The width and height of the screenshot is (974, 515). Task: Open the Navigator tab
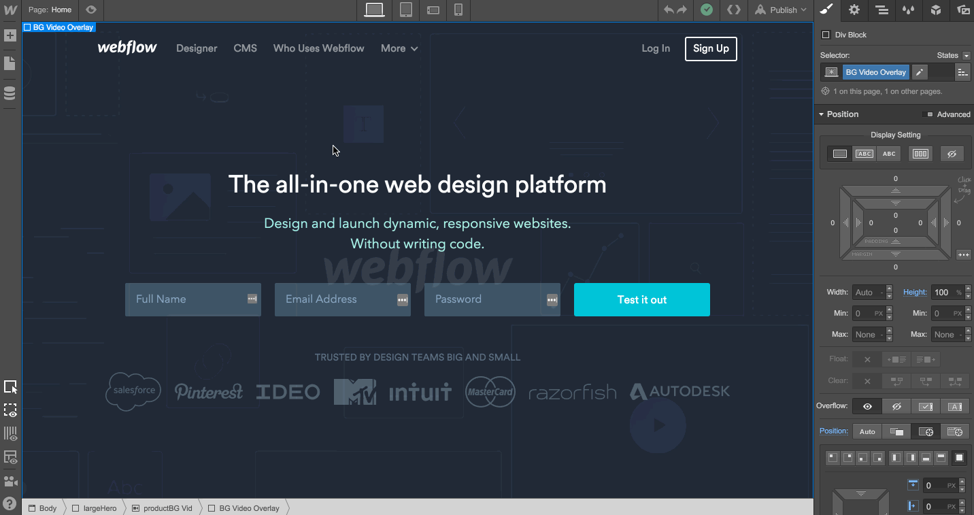[x=881, y=10]
